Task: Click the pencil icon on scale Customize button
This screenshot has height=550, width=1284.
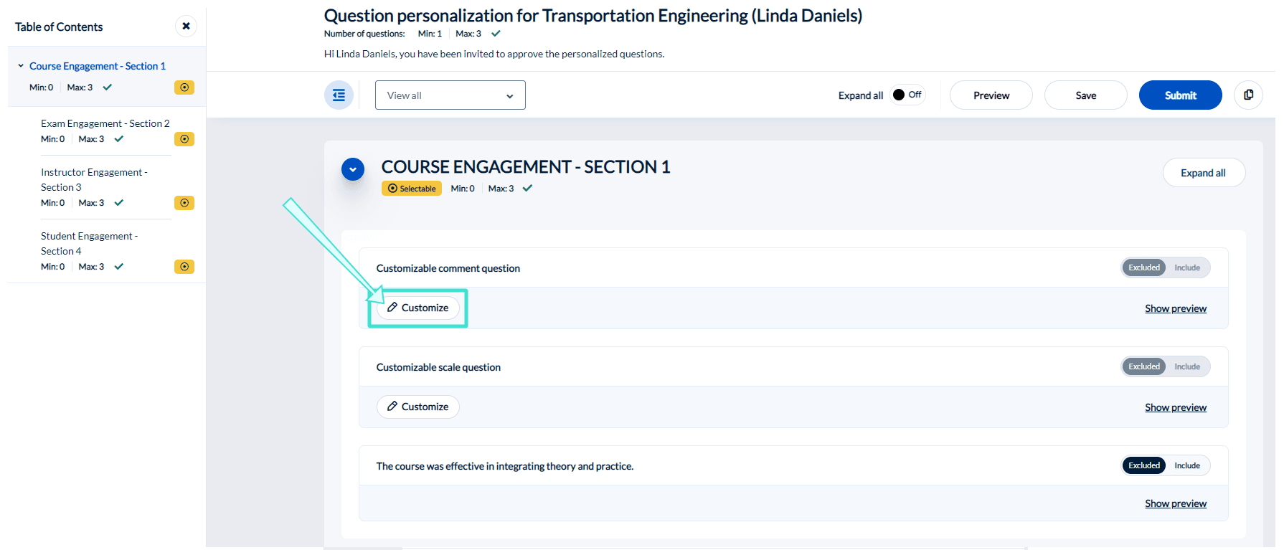Action: [x=392, y=406]
